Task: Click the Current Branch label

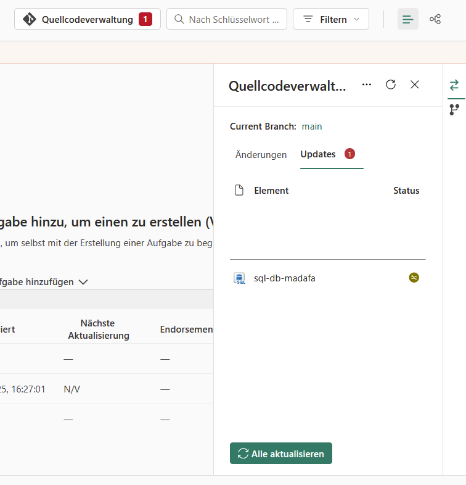Action: pos(263,126)
